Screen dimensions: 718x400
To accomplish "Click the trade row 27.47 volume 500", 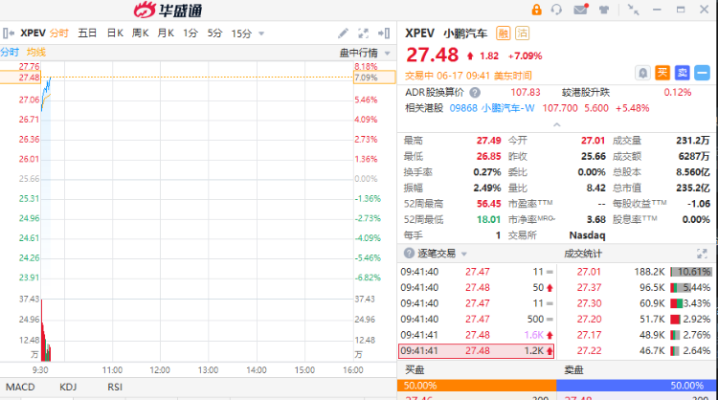I will click(x=476, y=320).
